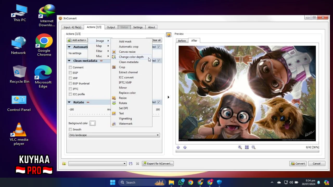Open the Only landscape dropdown
The width and height of the screenshot is (333, 187).
click(x=114, y=135)
